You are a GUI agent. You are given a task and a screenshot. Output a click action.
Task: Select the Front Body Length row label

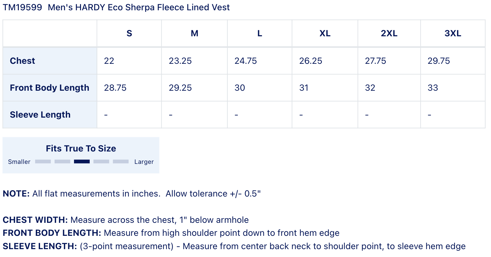[49, 88]
